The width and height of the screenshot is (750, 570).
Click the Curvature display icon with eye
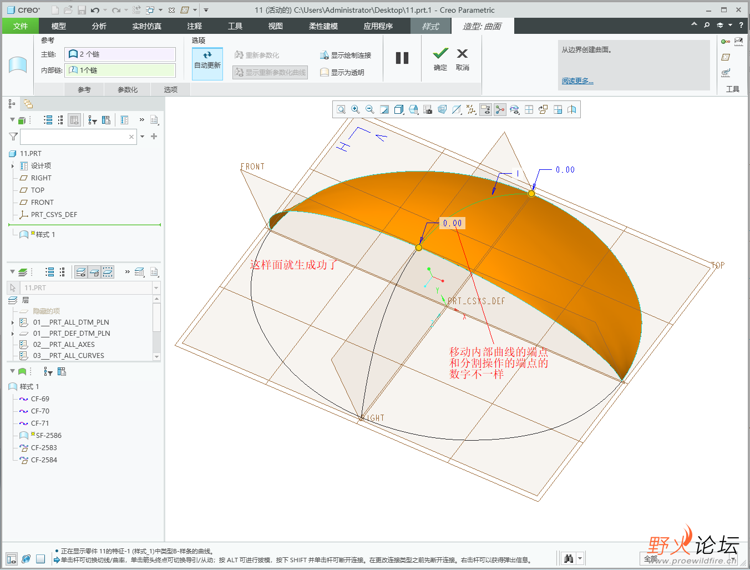(514, 110)
